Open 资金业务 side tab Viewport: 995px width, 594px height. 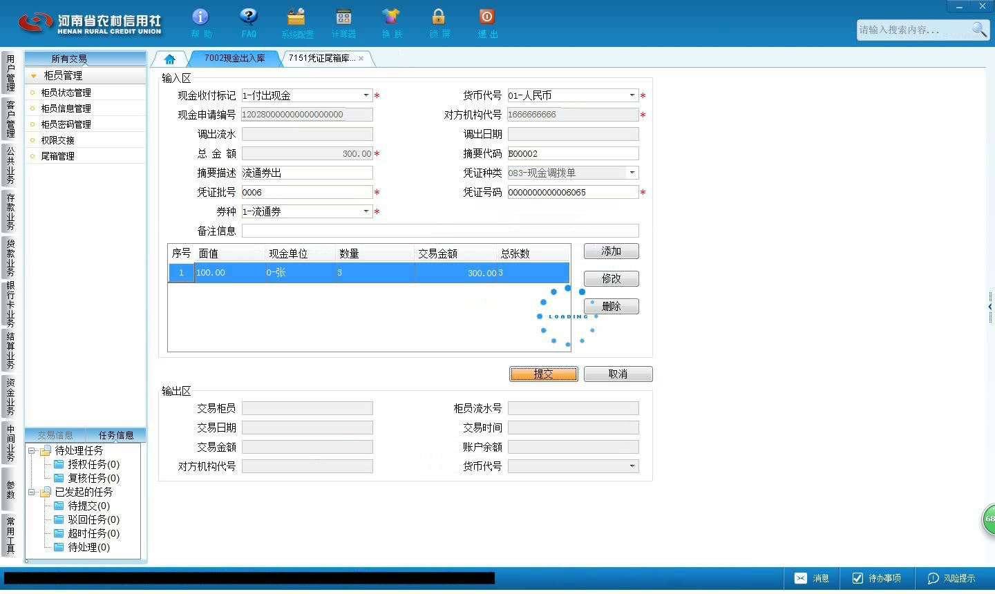tap(10, 396)
